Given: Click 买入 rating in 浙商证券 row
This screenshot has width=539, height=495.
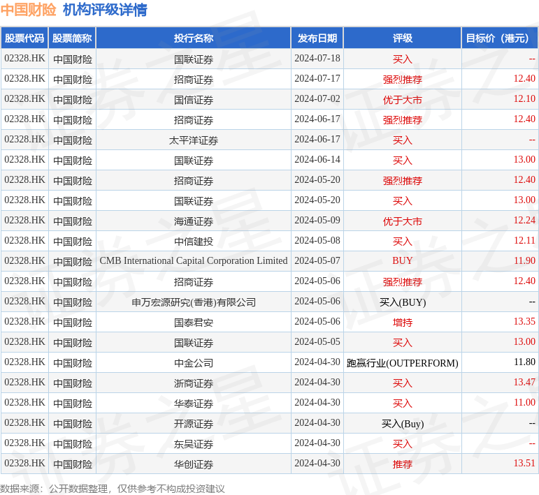Looking at the screenshot, I should click(x=403, y=383).
